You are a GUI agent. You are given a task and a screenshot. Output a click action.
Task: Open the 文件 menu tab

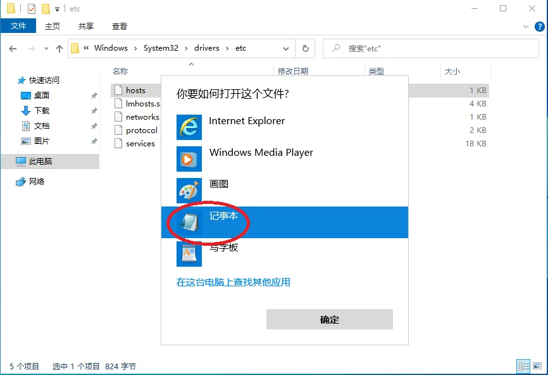tap(18, 26)
